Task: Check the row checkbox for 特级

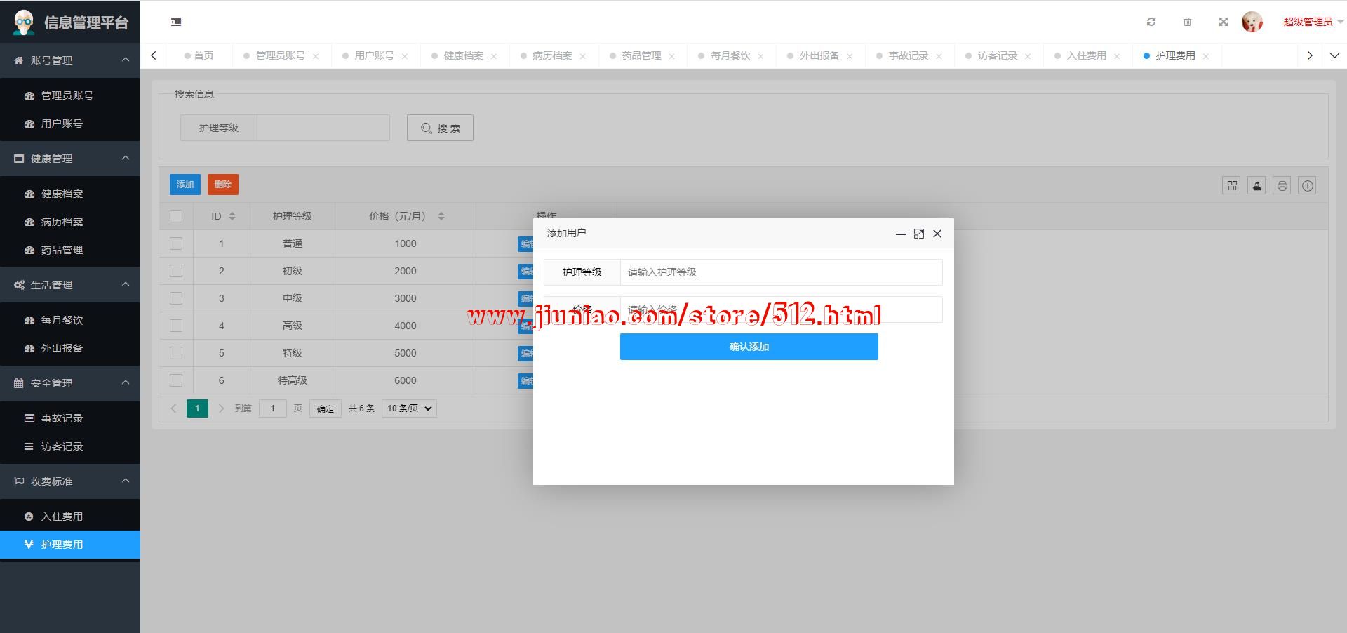Action: (x=176, y=353)
